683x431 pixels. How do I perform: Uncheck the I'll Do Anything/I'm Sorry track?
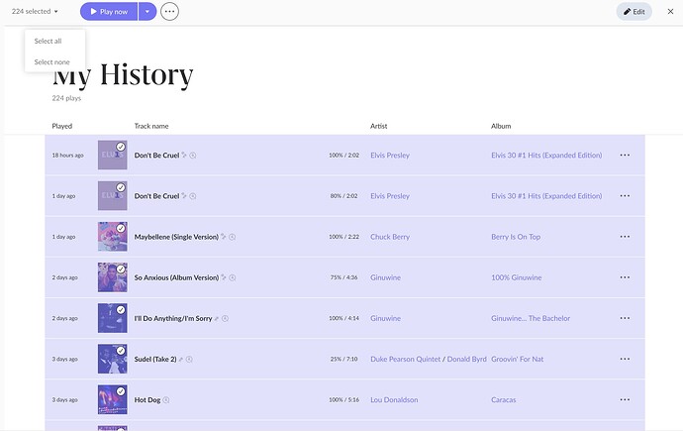pos(121,310)
